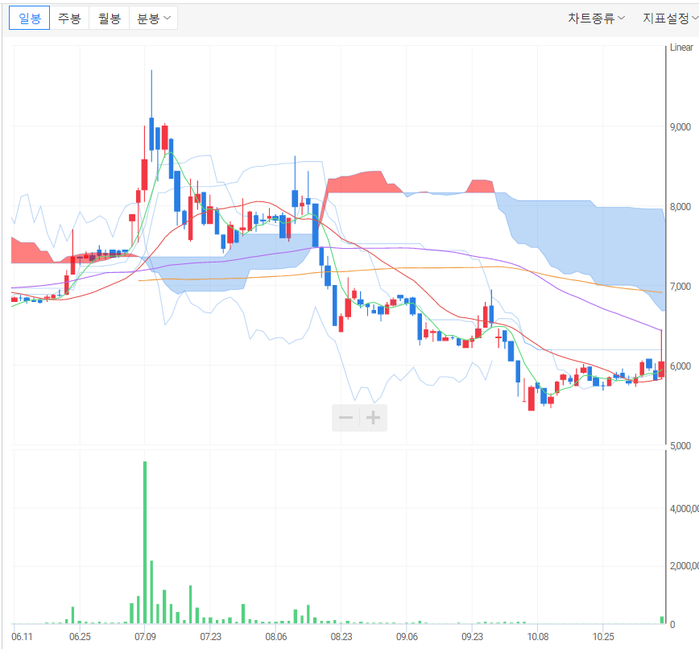Viewport: 699px width, 649px height.
Task: Select the 07.09 date axis label
Action: [x=145, y=636]
